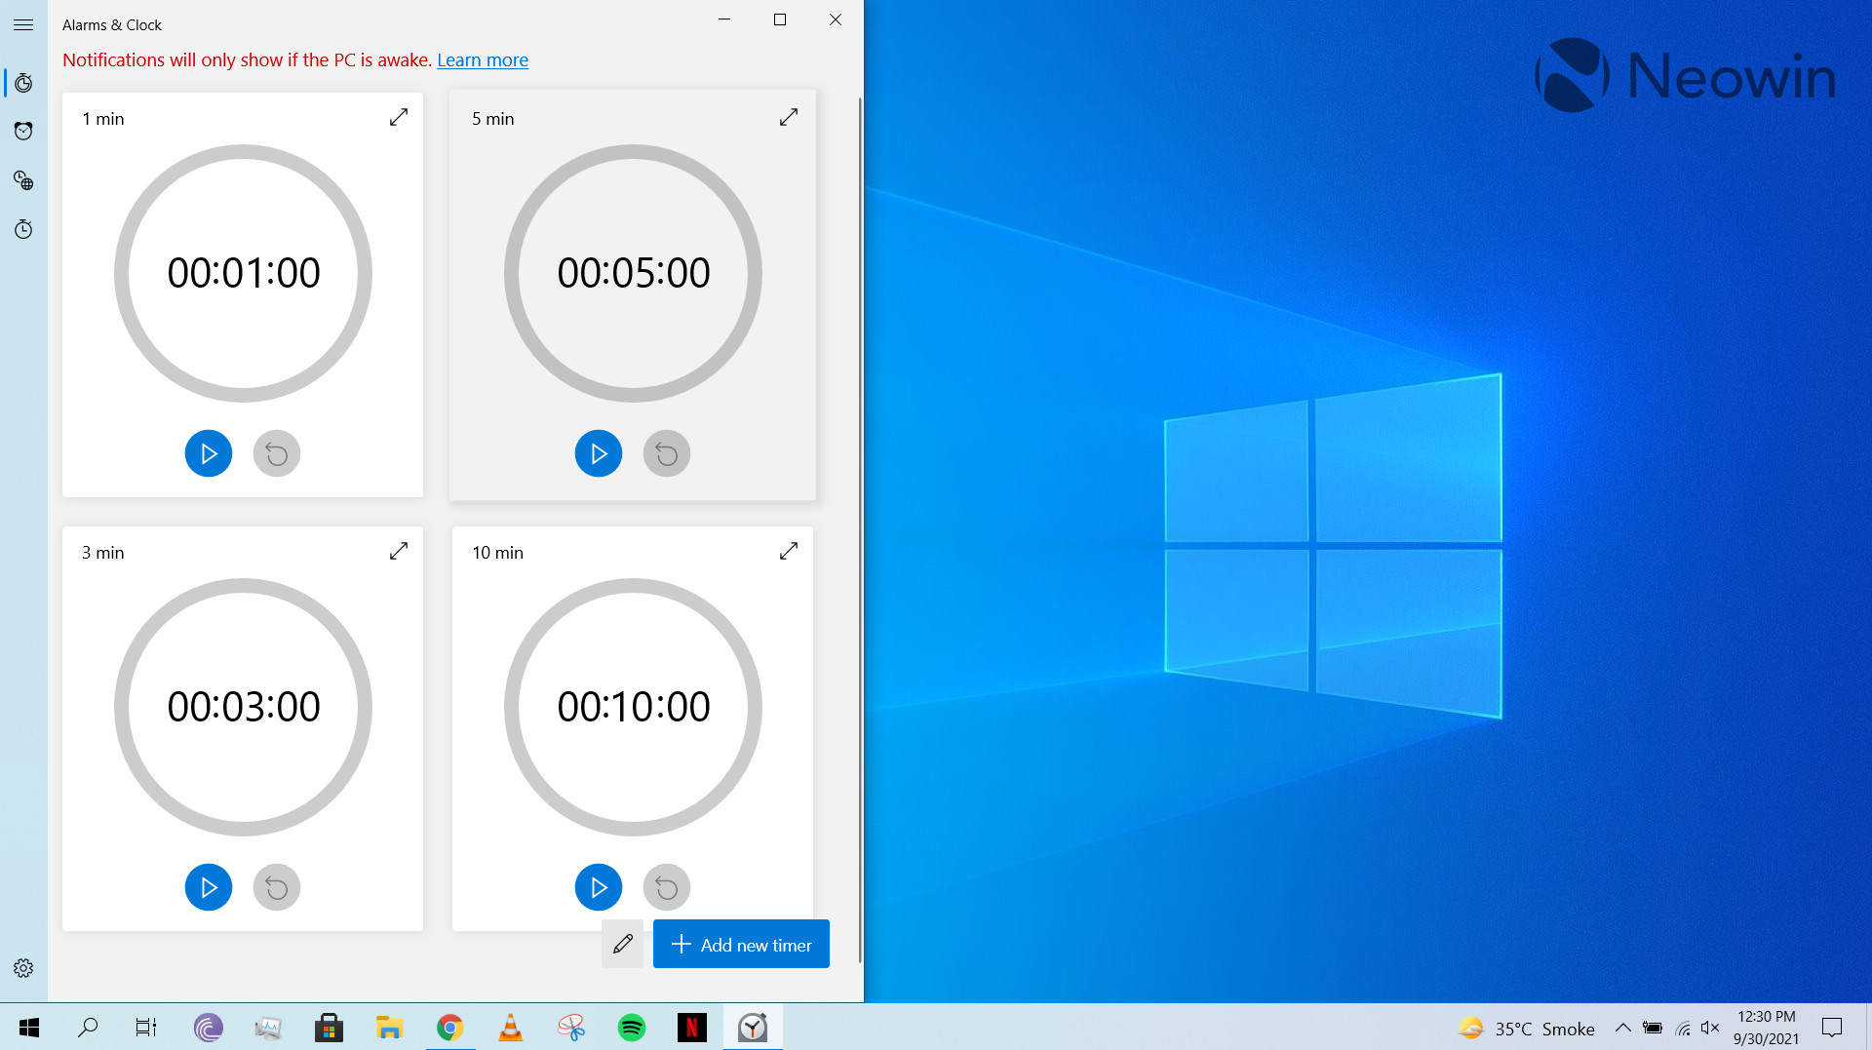Click the 00:10:00 timer display
The height and width of the screenshot is (1050, 1872).
(634, 707)
